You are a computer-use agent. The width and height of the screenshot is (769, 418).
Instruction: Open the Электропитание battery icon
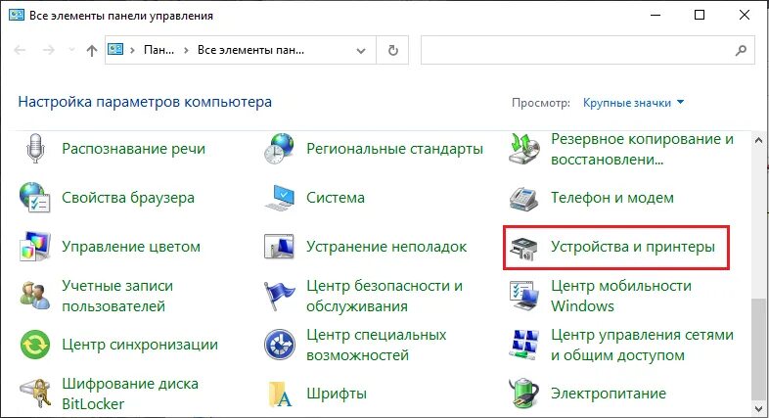pos(523,393)
